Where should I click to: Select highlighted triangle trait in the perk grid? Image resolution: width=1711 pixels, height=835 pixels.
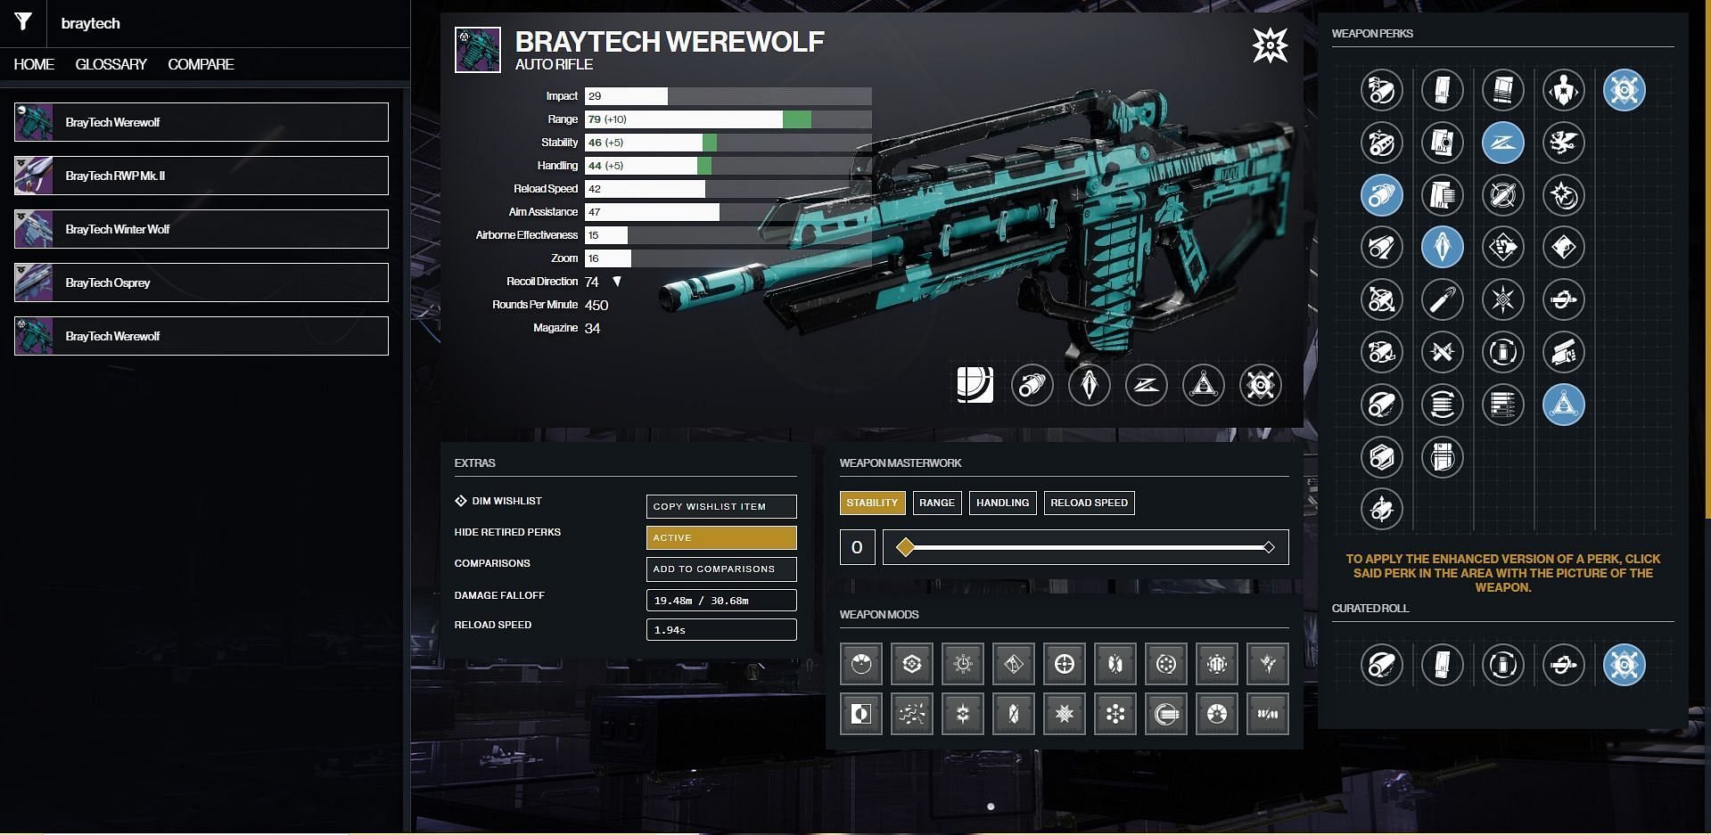point(1564,405)
